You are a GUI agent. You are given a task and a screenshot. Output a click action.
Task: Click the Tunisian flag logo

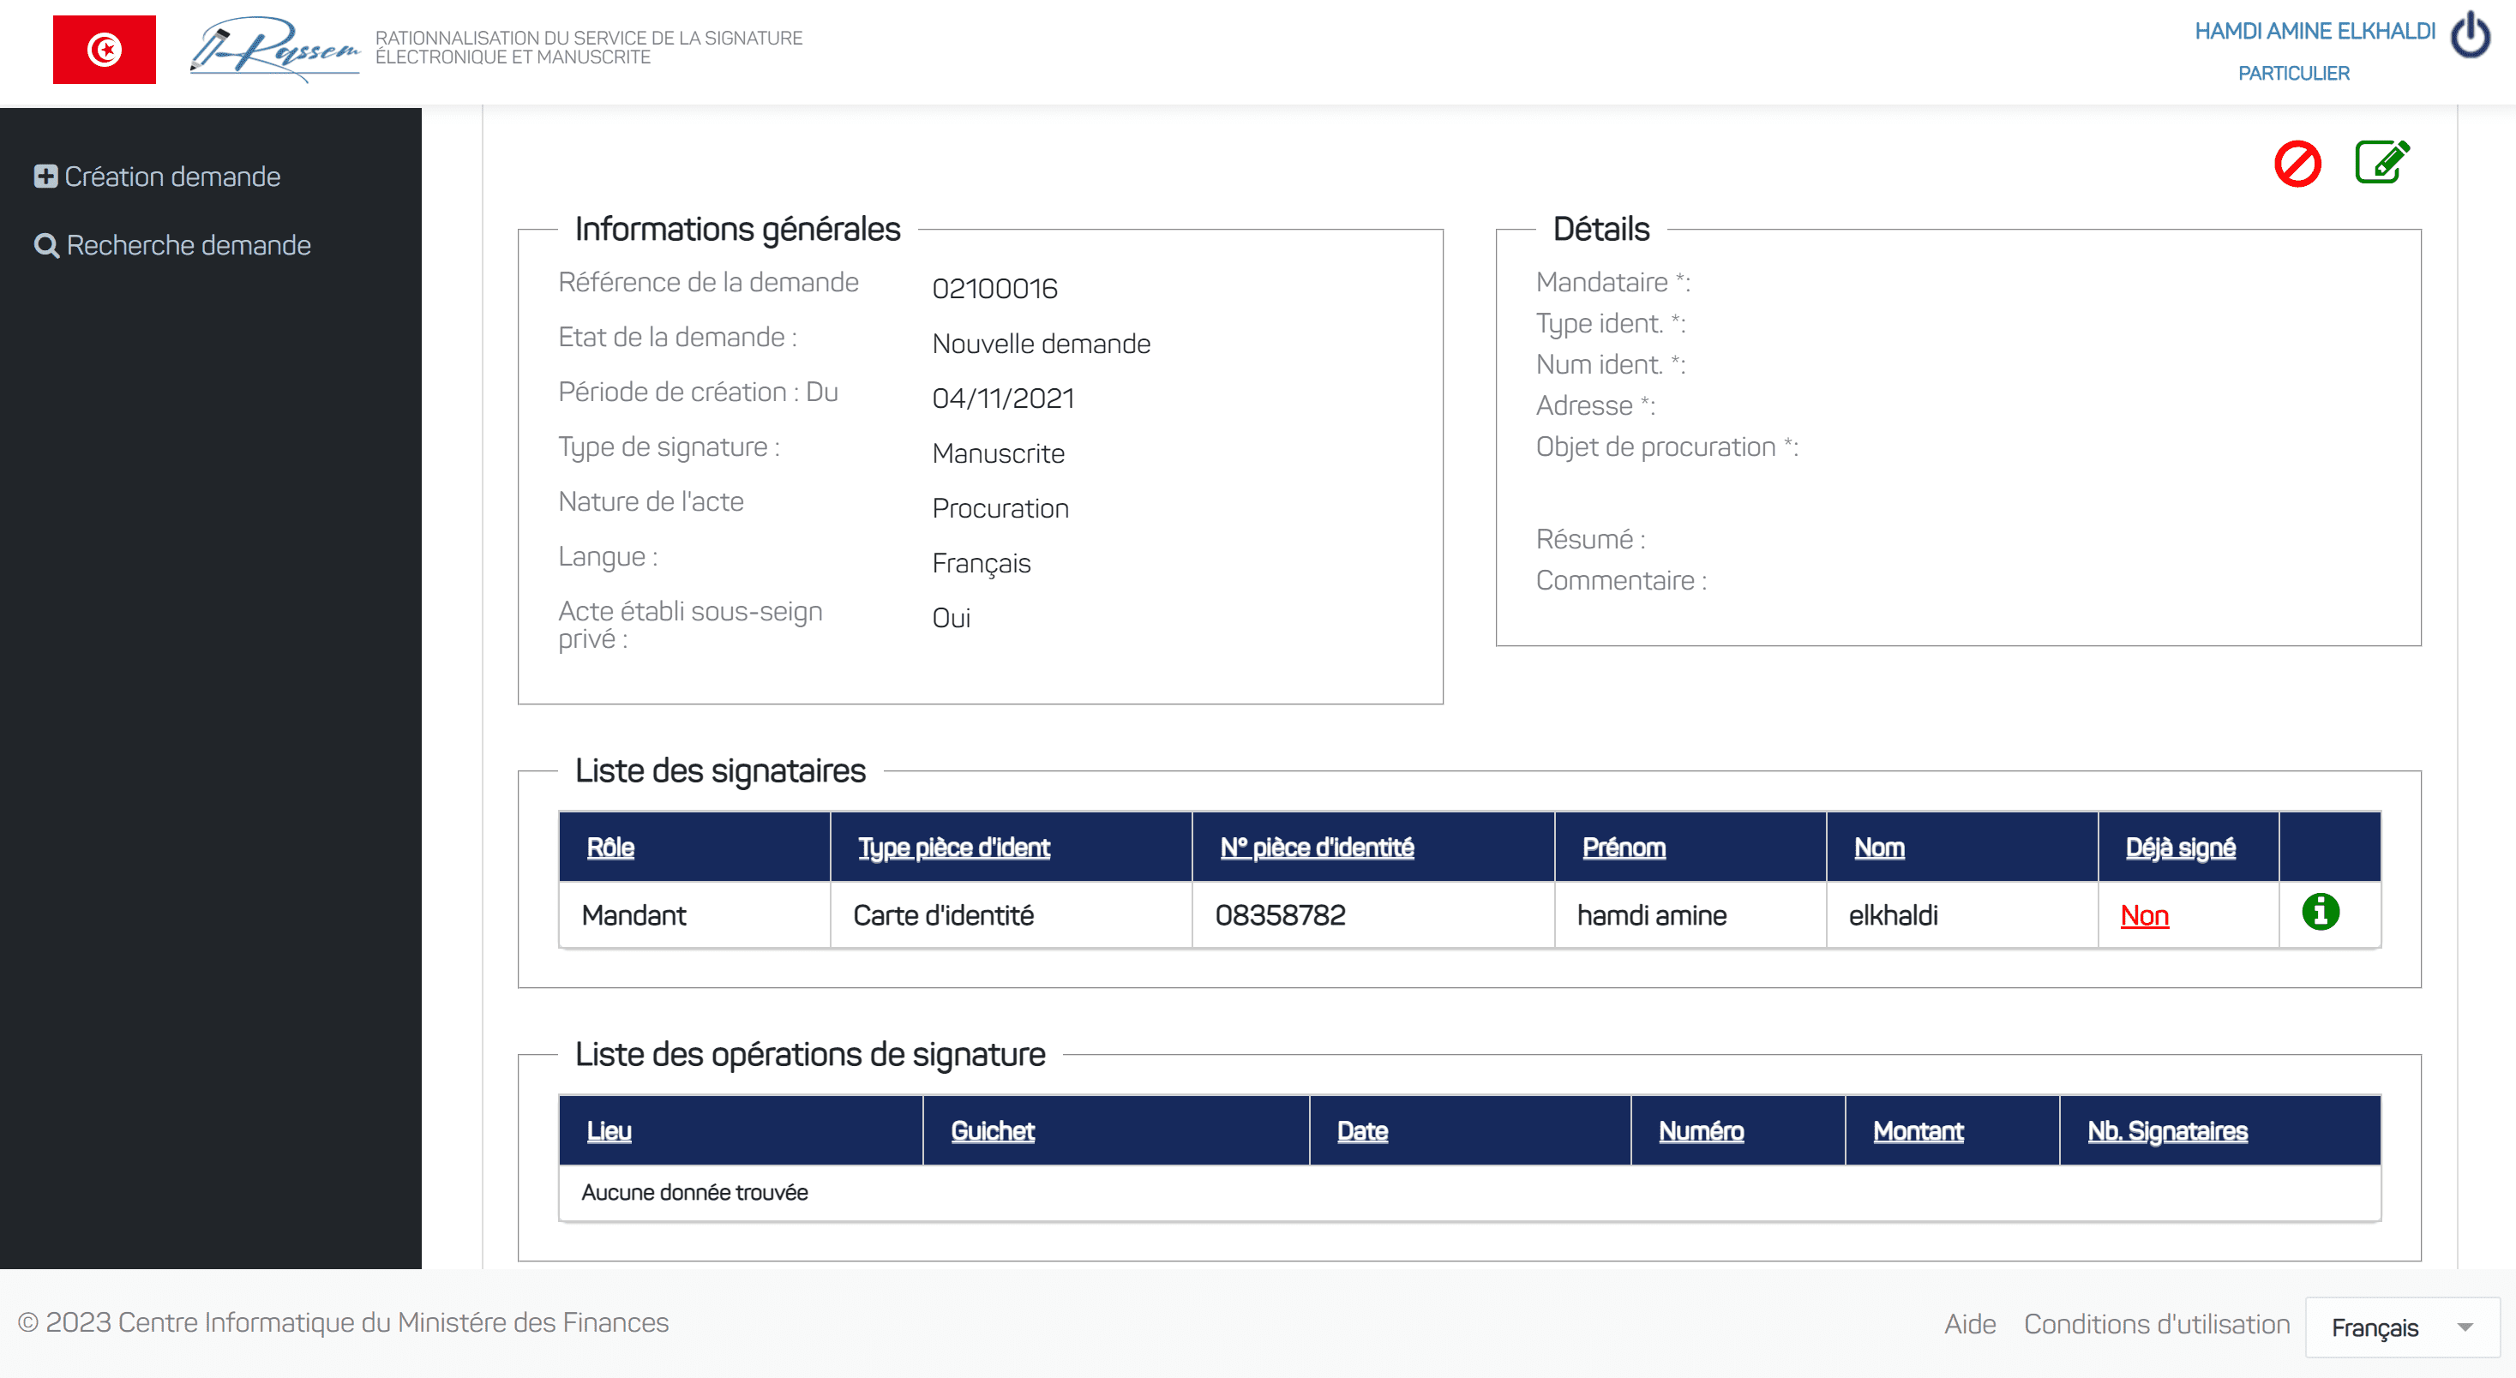click(105, 50)
